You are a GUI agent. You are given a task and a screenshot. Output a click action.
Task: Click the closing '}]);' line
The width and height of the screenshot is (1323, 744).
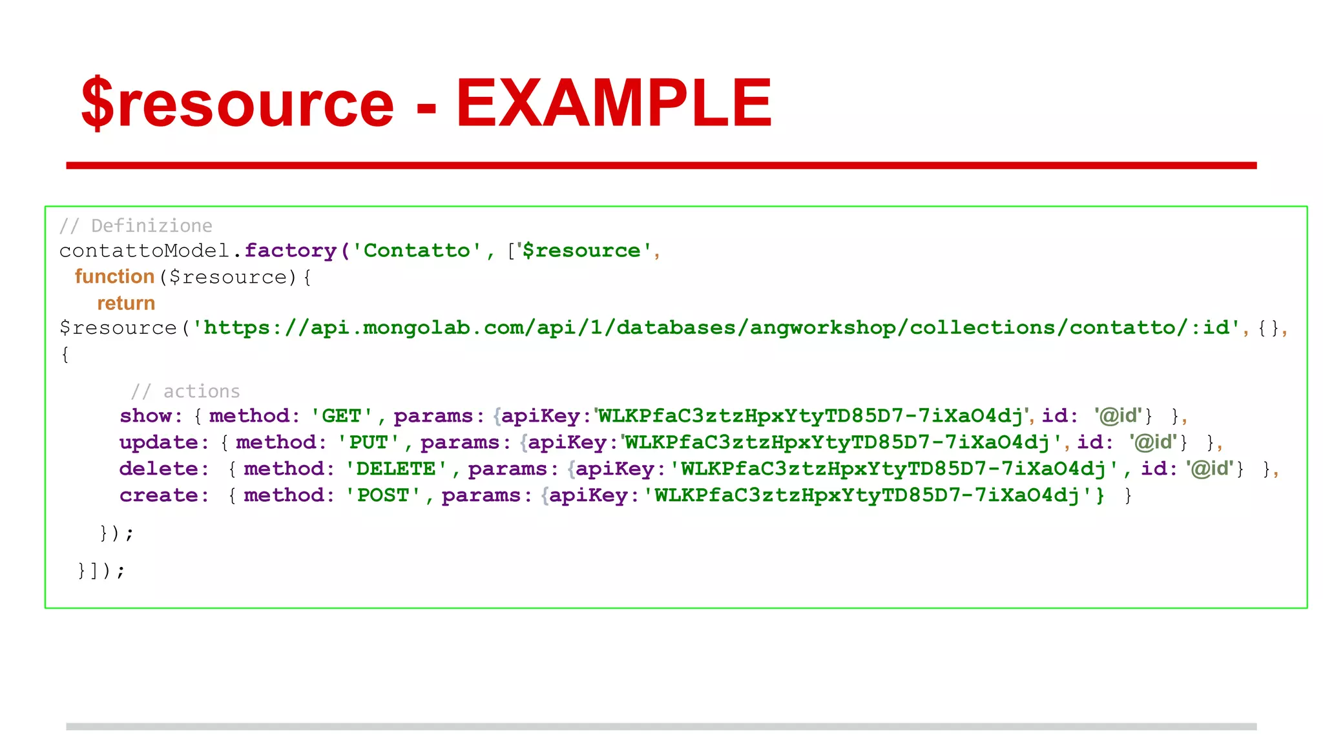(x=101, y=571)
